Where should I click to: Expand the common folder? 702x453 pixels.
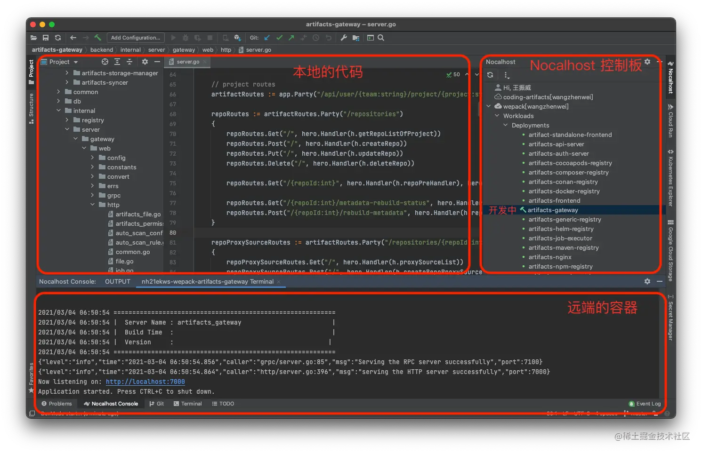(x=58, y=92)
